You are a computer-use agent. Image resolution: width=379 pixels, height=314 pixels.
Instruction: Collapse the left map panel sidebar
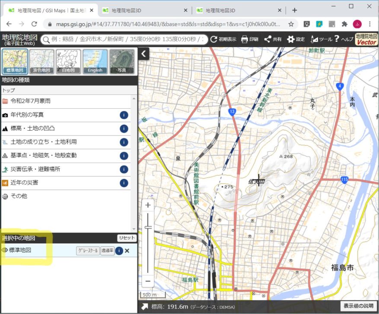pos(143,53)
